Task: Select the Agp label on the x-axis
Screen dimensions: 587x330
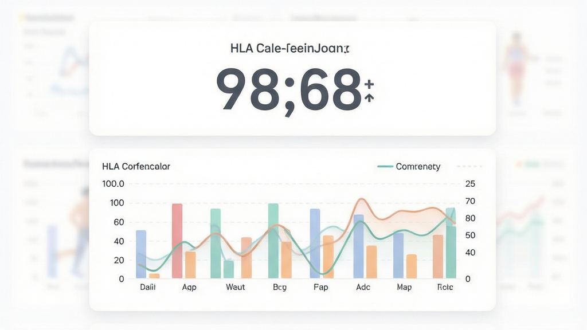Action: click(x=189, y=288)
